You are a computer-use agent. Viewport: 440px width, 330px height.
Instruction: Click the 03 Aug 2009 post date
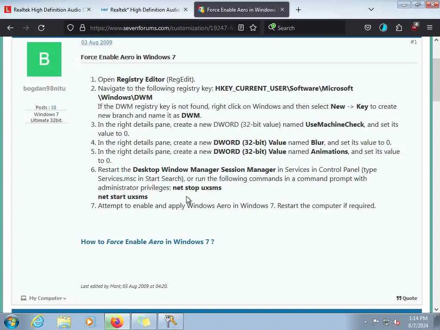click(x=97, y=43)
